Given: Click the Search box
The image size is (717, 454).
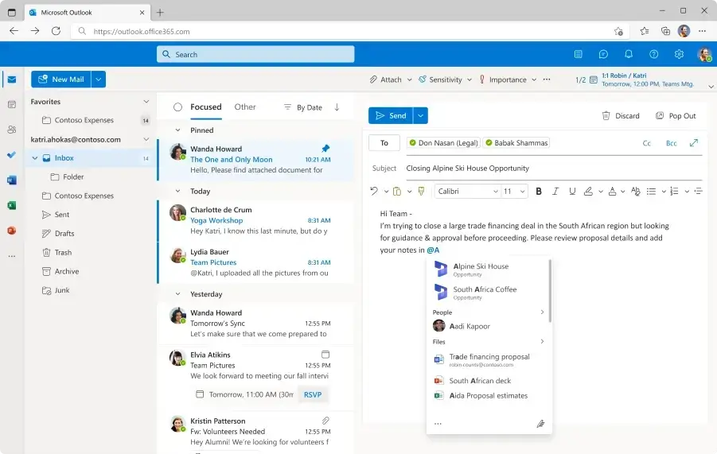Looking at the screenshot, I should point(255,54).
